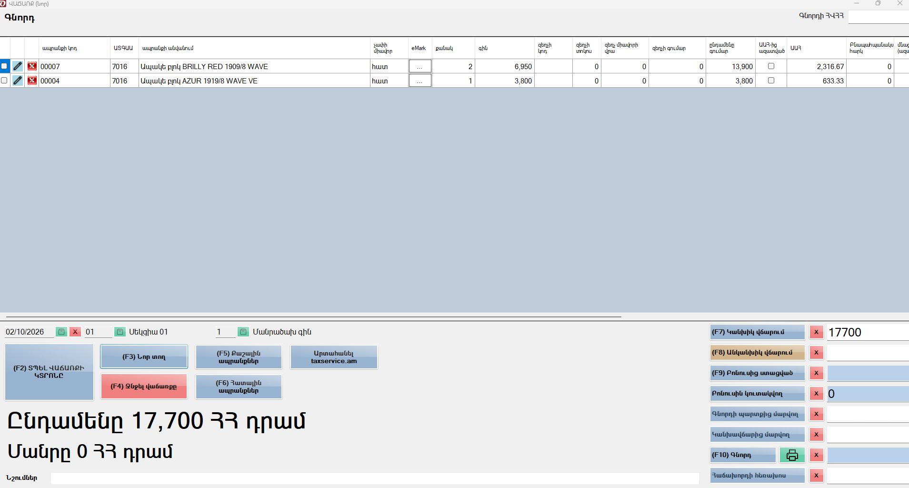
Task: Clear the customer phone field with X
Action: point(817,476)
